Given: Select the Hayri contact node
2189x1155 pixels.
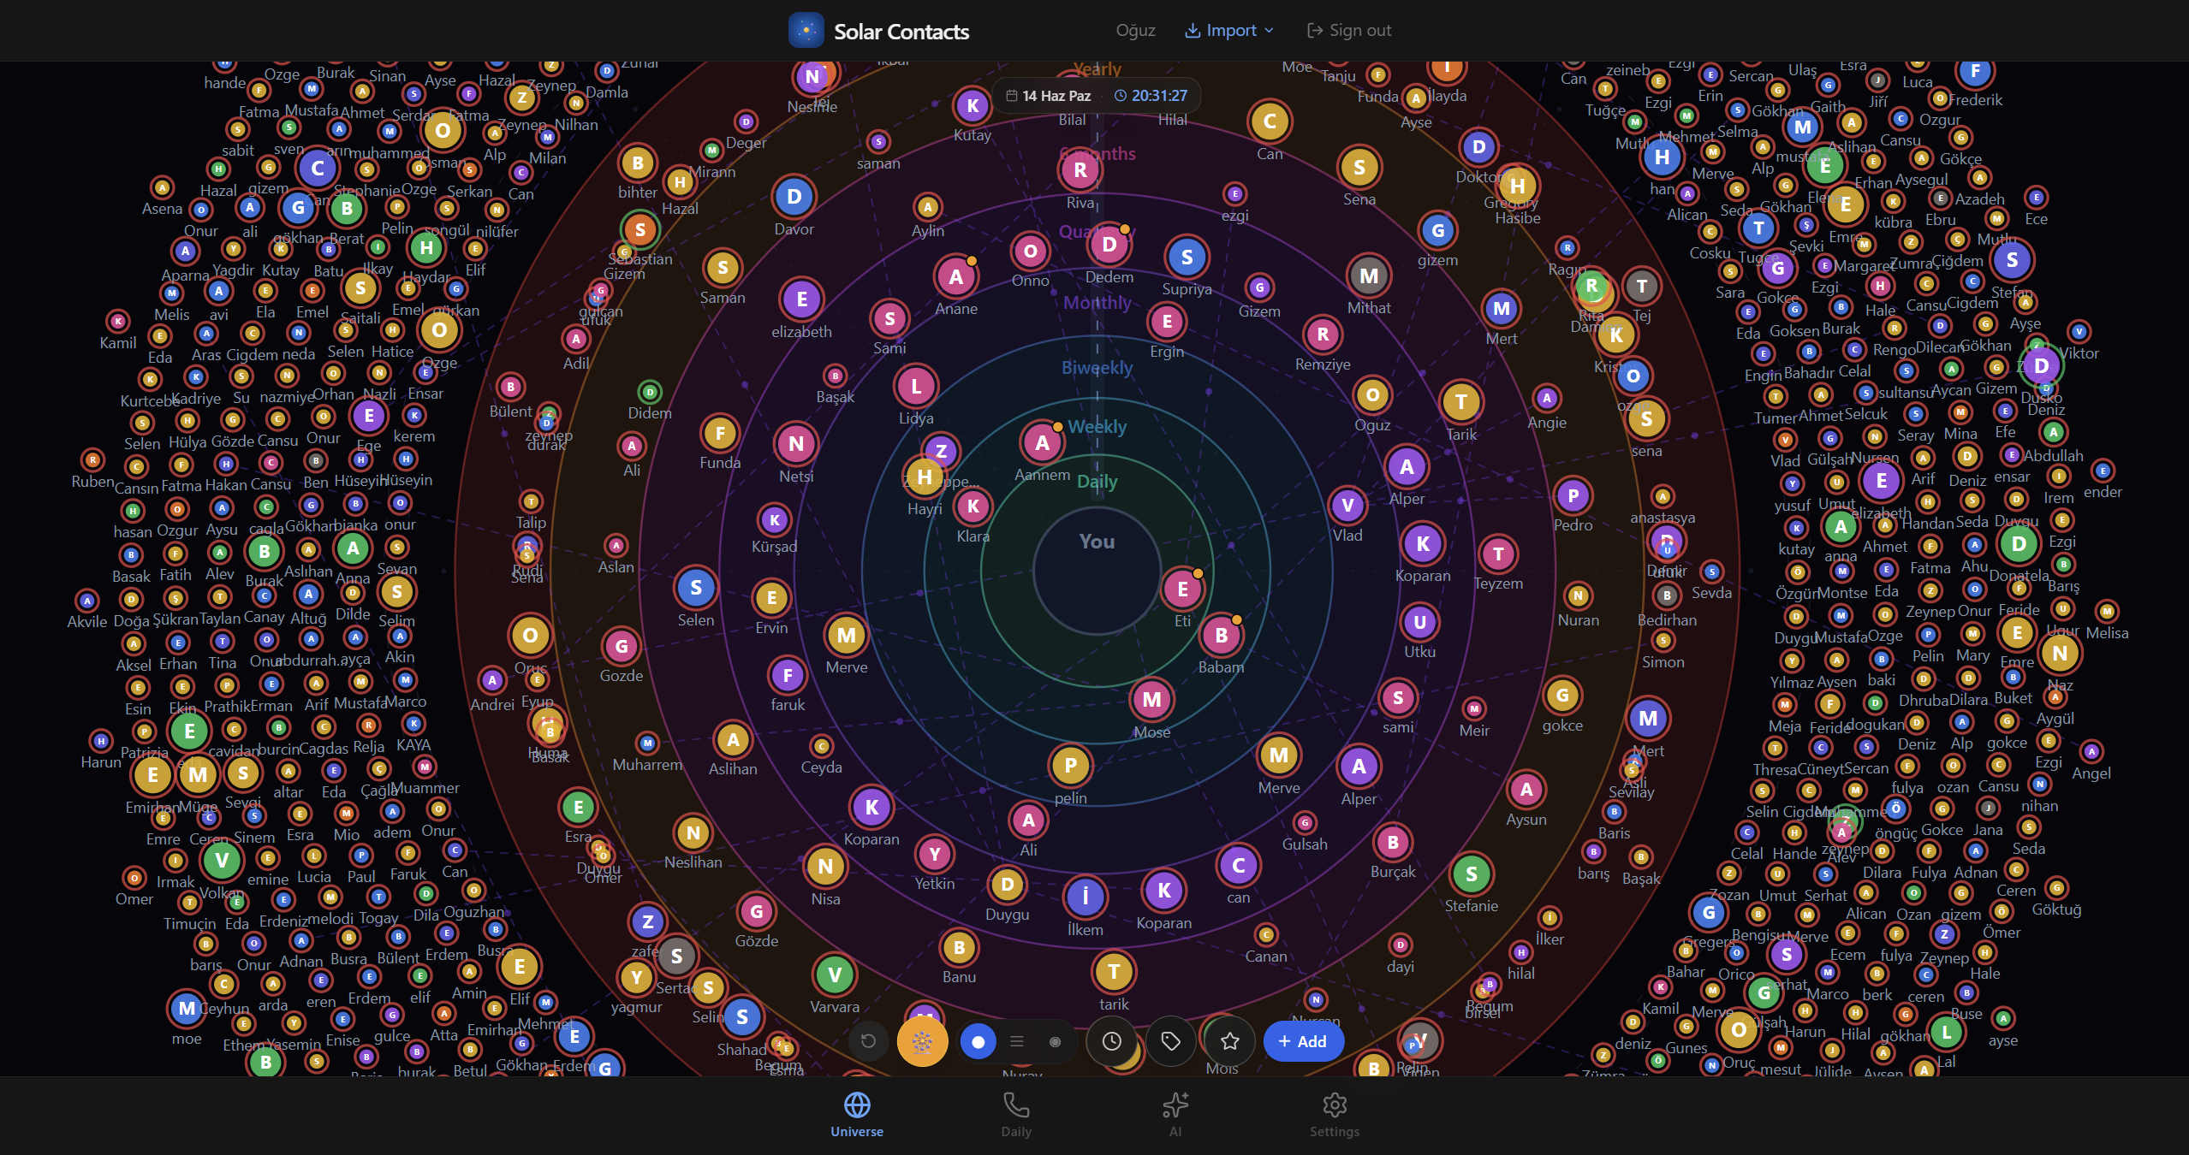Looking at the screenshot, I should (x=925, y=477).
